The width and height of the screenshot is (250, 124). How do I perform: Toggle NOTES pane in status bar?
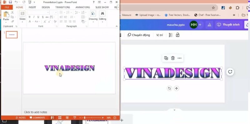(21, 118)
